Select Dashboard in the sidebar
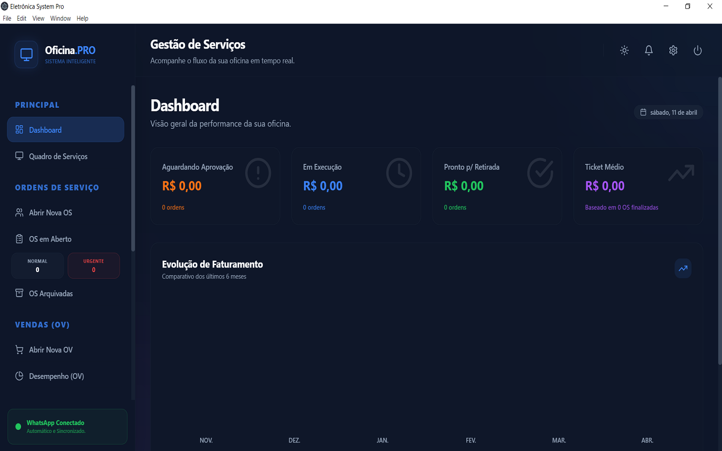 point(66,129)
